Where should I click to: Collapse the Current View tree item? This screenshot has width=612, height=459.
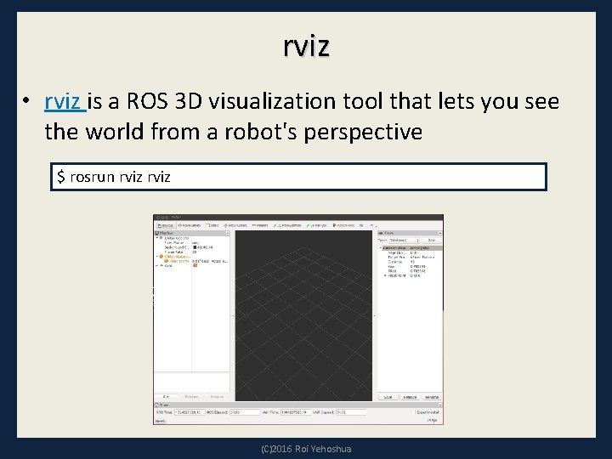pyautogui.click(x=381, y=248)
